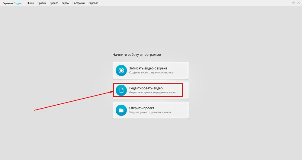Click the screen record circular icon
Image resolution: width=302 pixels, height=160 pixels.
[121, 70]
